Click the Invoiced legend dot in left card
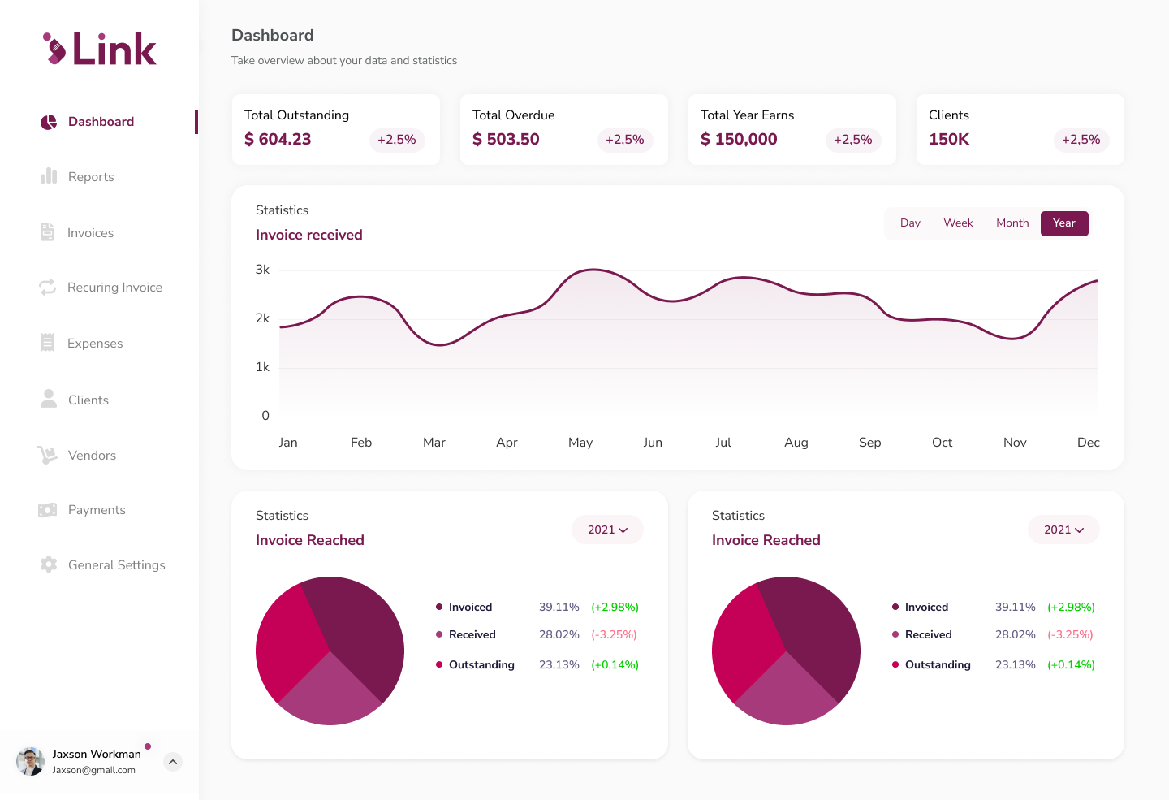The width and height of the screenshot is (1169, 800). point(439,607)
